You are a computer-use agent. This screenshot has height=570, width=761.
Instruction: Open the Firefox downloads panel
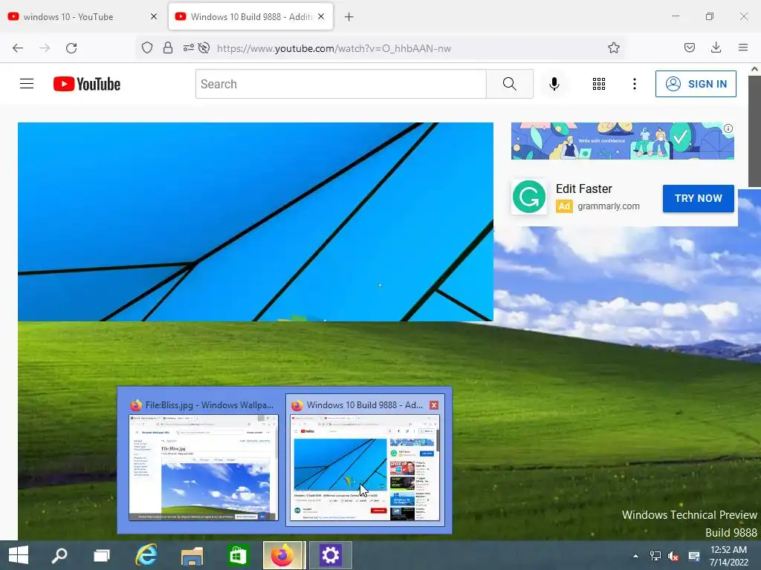coord(716,47)
